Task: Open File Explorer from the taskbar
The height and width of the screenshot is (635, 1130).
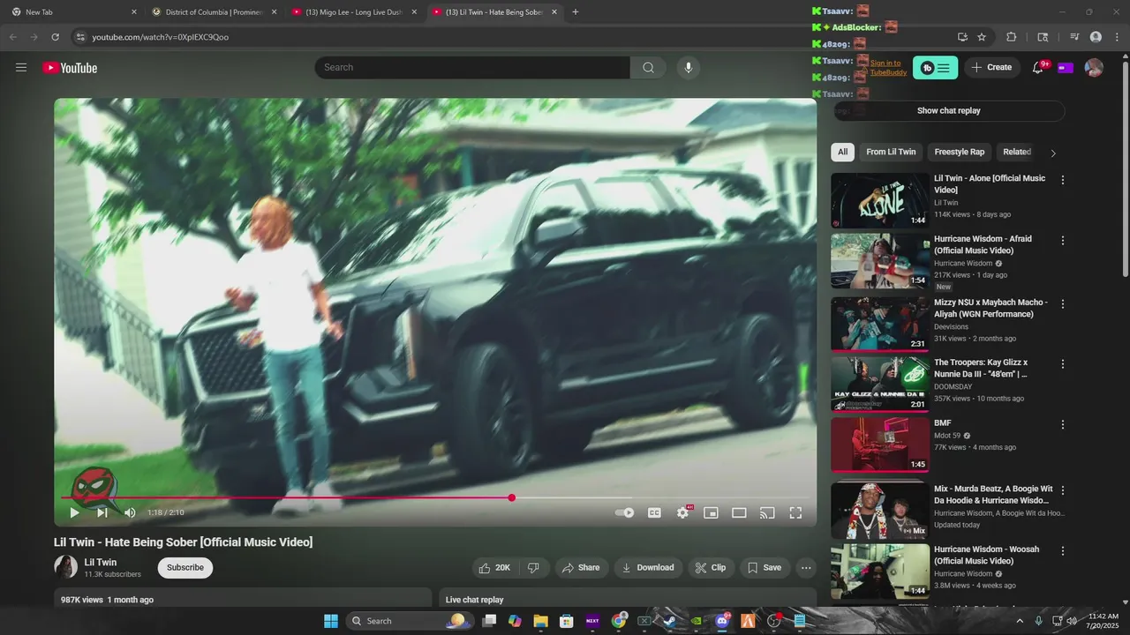Action: pyautogui.click(x=540, y=621)
